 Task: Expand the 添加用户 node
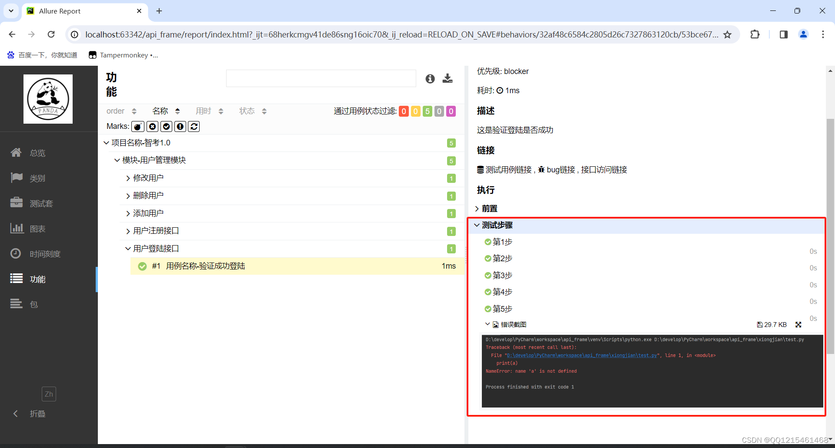(x=291, y=213)
